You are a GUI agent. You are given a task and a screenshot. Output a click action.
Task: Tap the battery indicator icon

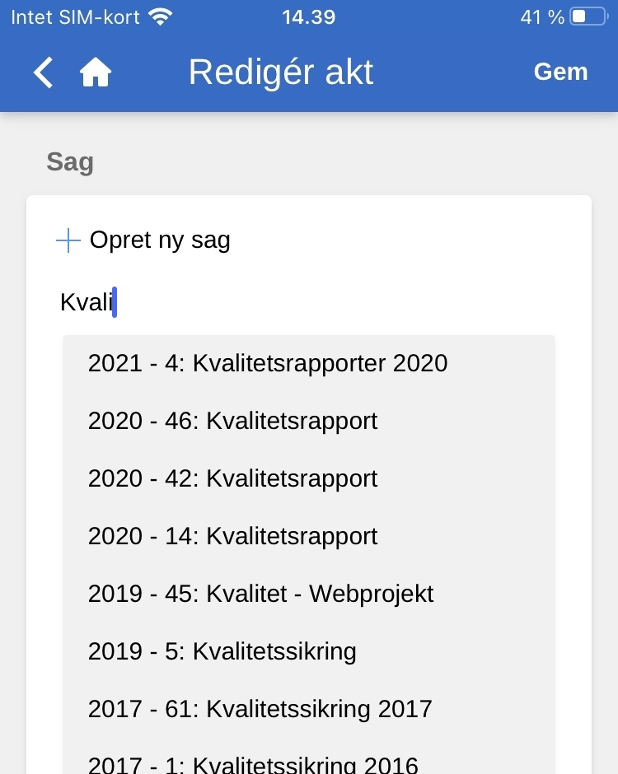click(588, 17)
